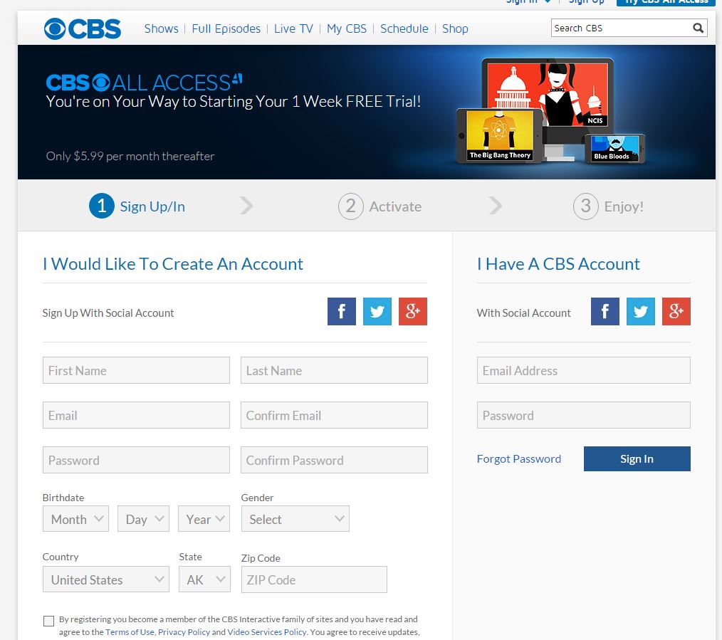
Task: Click the NCIS monitor image
Action: click(x=548, y=95)
